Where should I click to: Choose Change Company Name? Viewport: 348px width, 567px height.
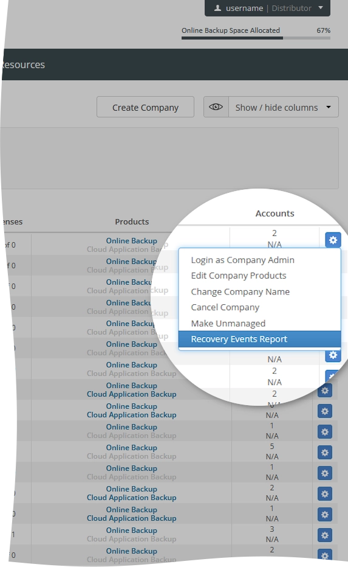[241, 291]
